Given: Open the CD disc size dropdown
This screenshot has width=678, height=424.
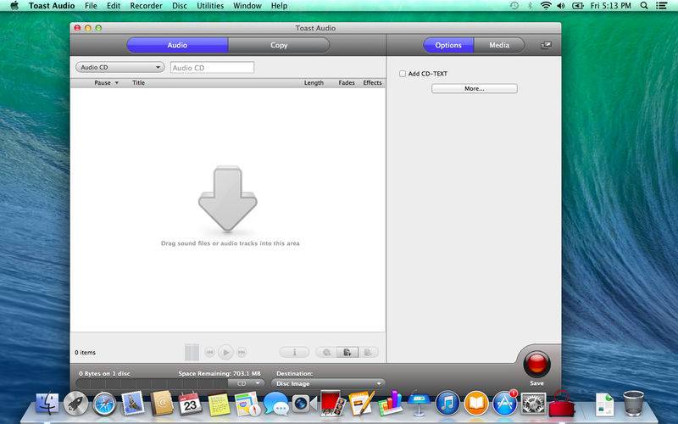Looking at the screenshot, I should pyautogui.click(x=246, y=383).
